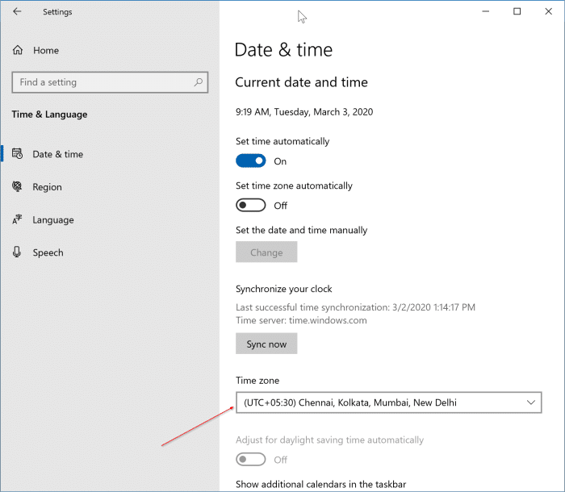Click the Change date and time button
The image size is (565, 492).
point(266,252)
